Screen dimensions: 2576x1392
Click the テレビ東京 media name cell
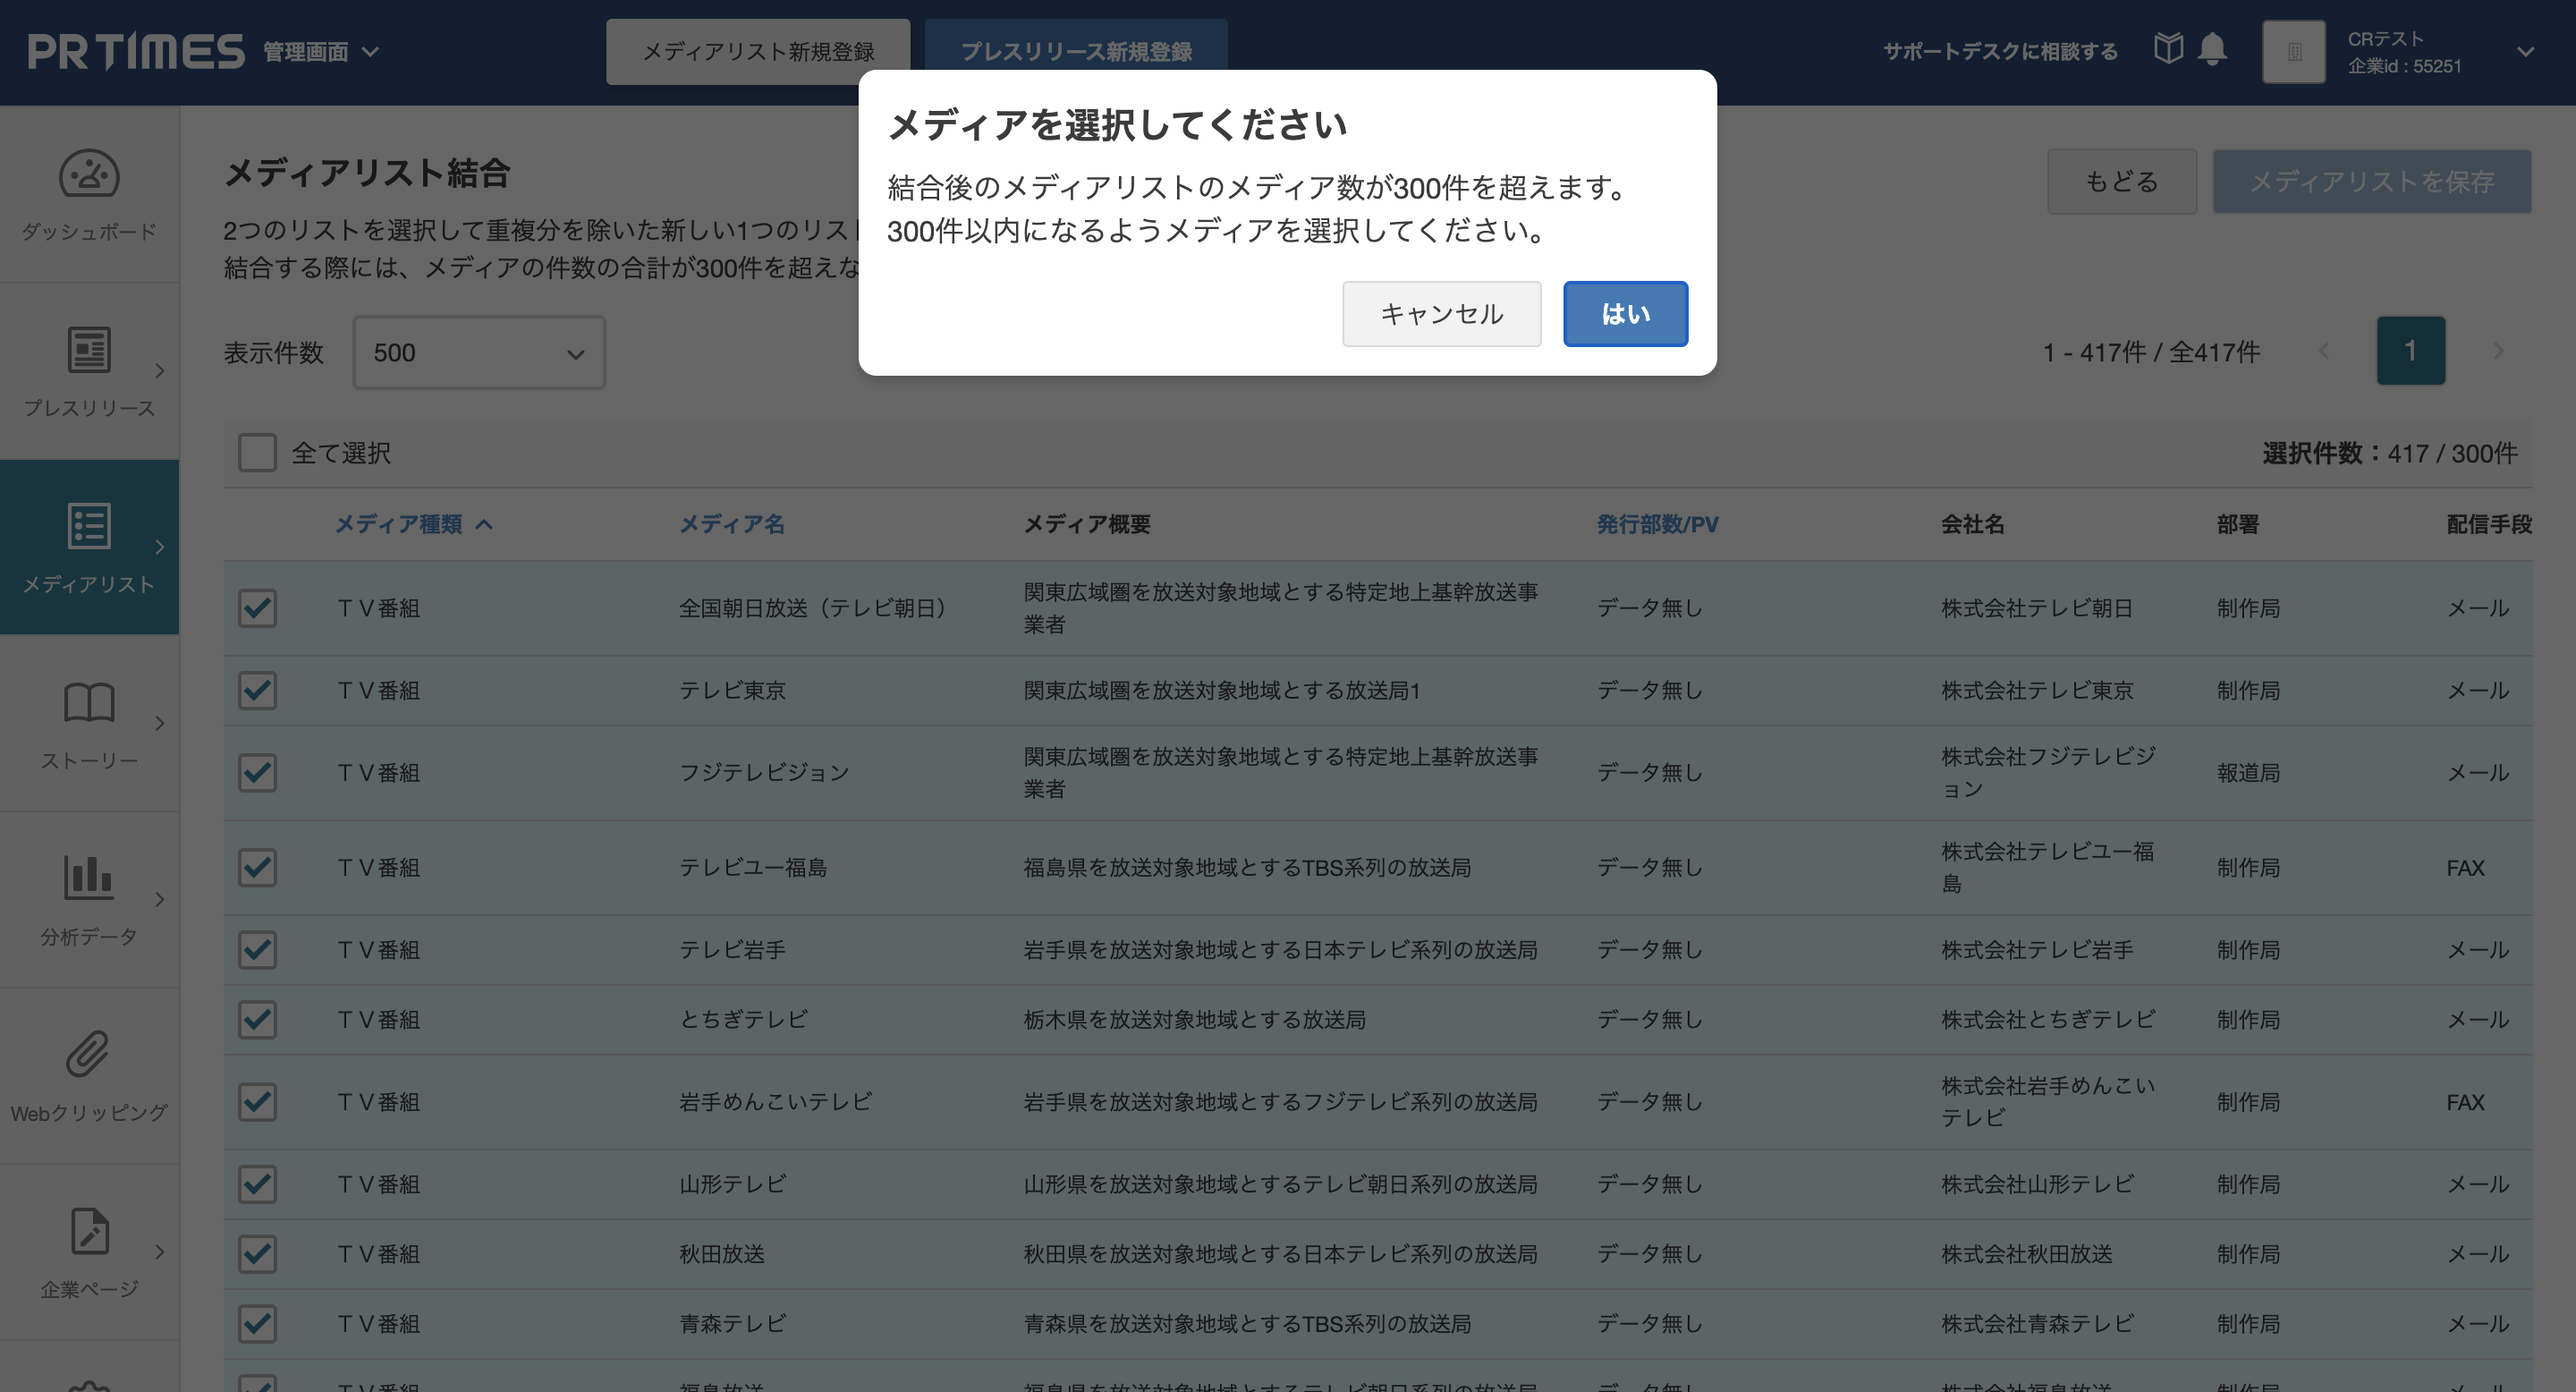pos(732,690)
